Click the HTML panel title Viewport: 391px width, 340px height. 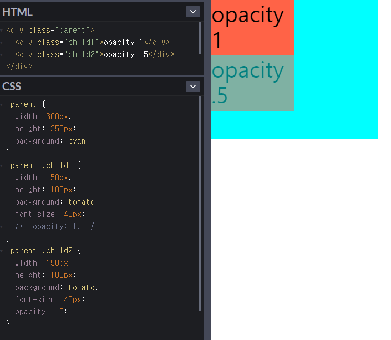pyautogui.click(x=17, y=12)
